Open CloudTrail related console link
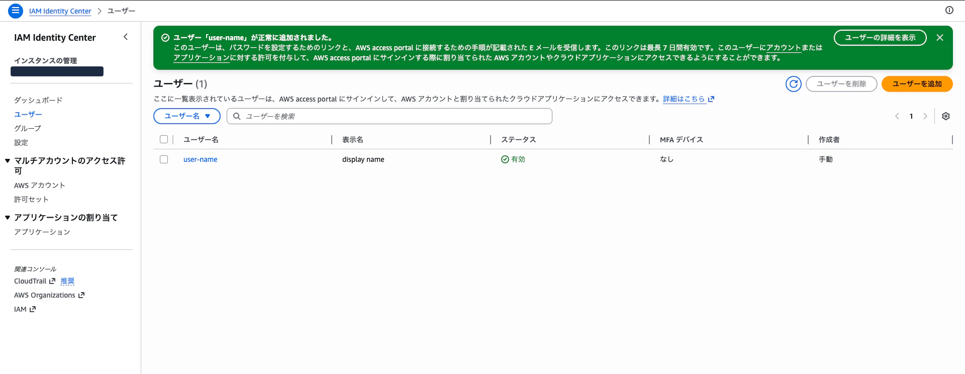The width and height of the screenshot is (965, 374). pos(30,281)
